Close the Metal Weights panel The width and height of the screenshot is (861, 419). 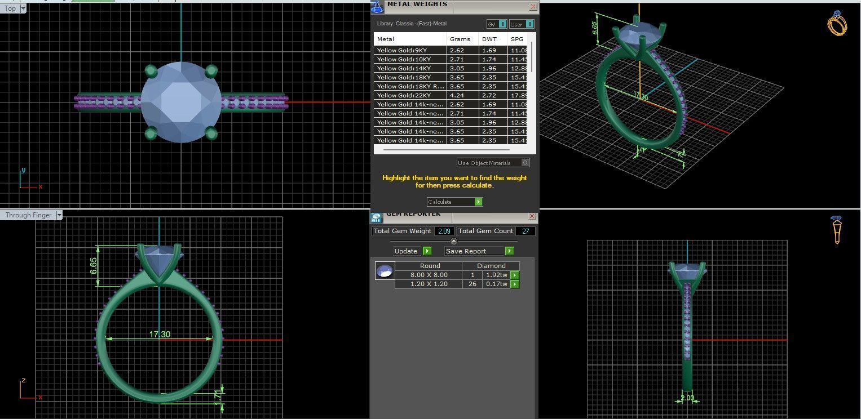click(533, 6)
